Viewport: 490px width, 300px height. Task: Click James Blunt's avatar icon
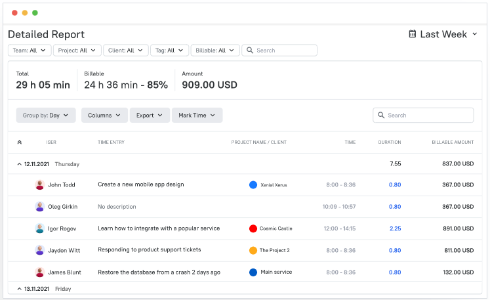[x=40, y=272]
